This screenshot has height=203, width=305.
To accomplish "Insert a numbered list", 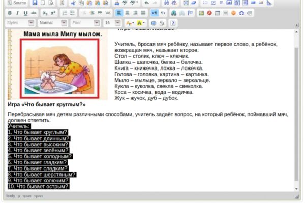I will coord(65,13).
